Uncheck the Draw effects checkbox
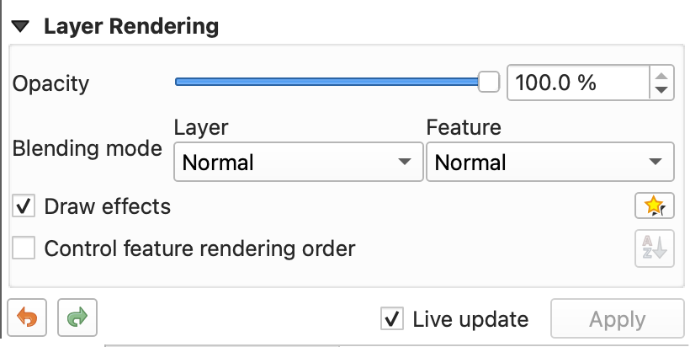The image size is (690, 347). click(24, 206)
